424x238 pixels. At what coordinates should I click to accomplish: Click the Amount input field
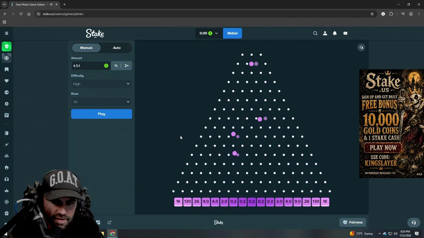tap(91, 66)
